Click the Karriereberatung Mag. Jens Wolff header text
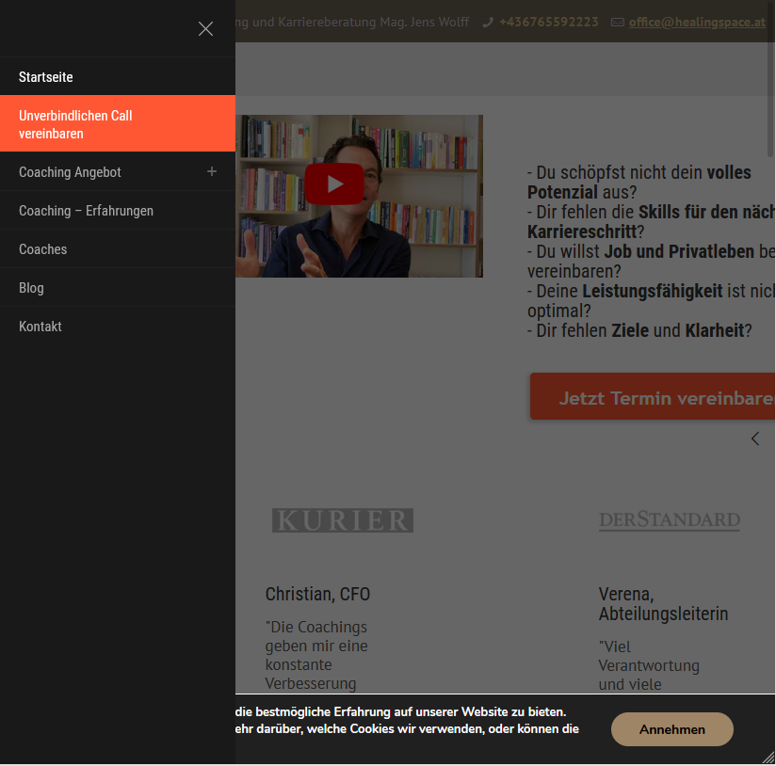Viewport: 776px width, 766px height. click(373, 23)
